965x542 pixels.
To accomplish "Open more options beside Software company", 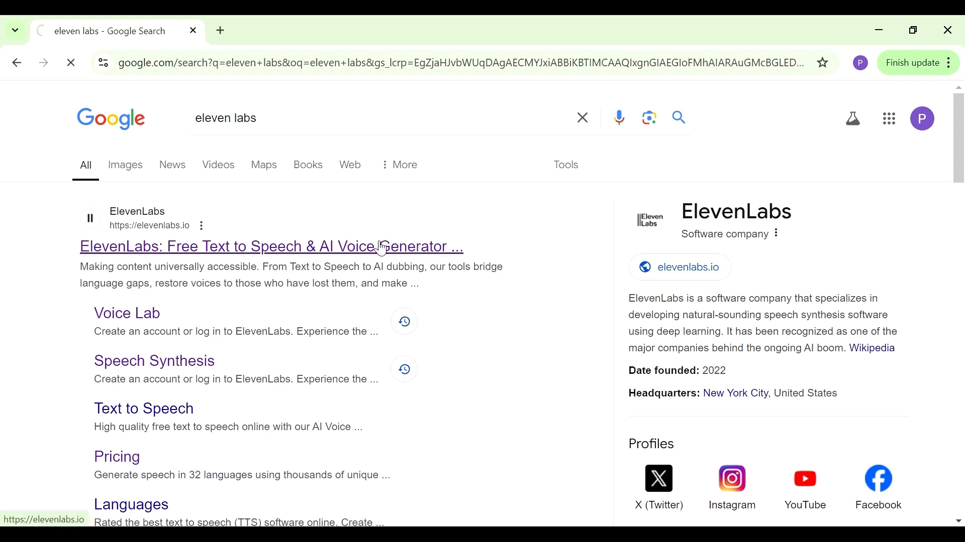I will tap(777, 233).
